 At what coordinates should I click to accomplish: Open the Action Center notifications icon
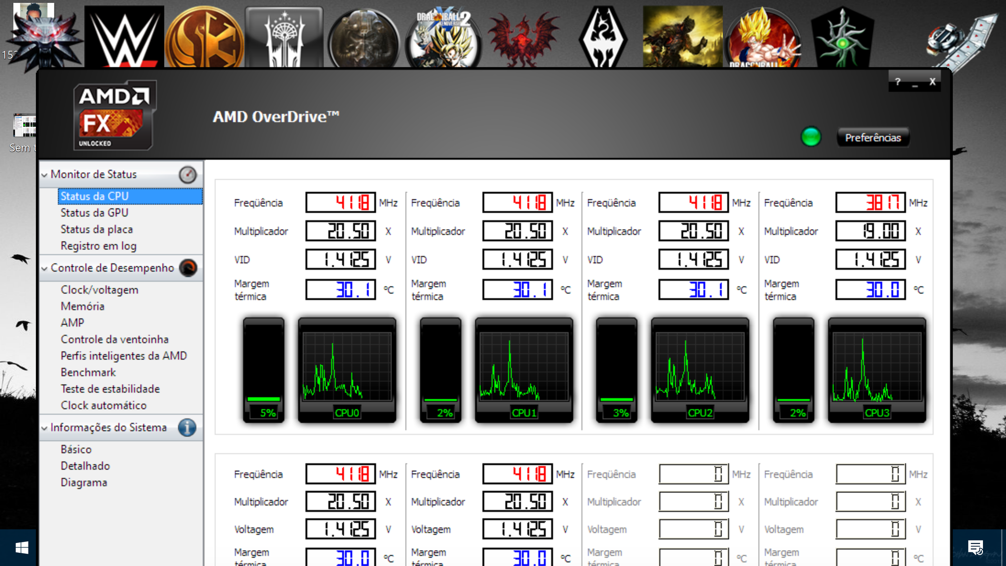click(x=976, y=547)
